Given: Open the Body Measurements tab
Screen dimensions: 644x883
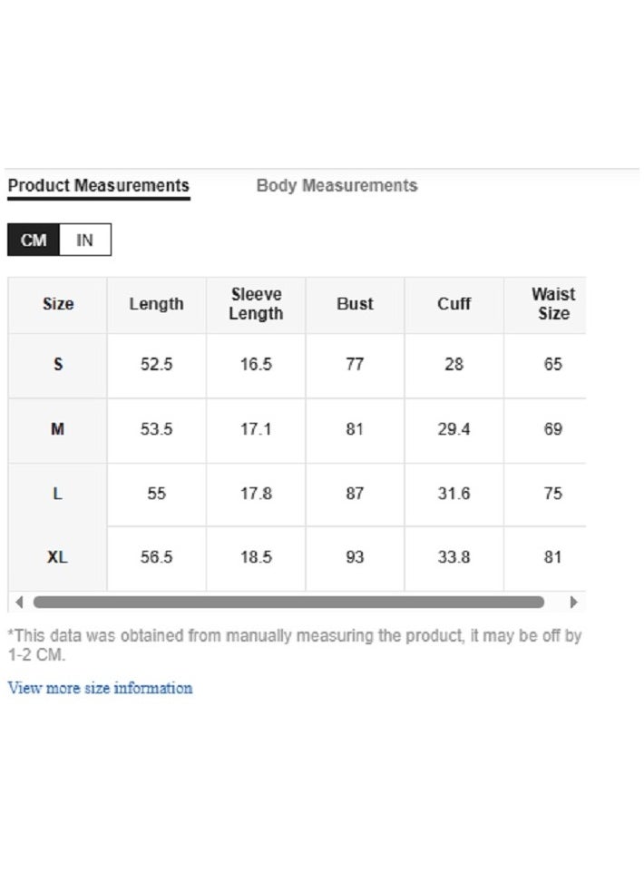Looking at the screenshot, I should coord(337,186).
